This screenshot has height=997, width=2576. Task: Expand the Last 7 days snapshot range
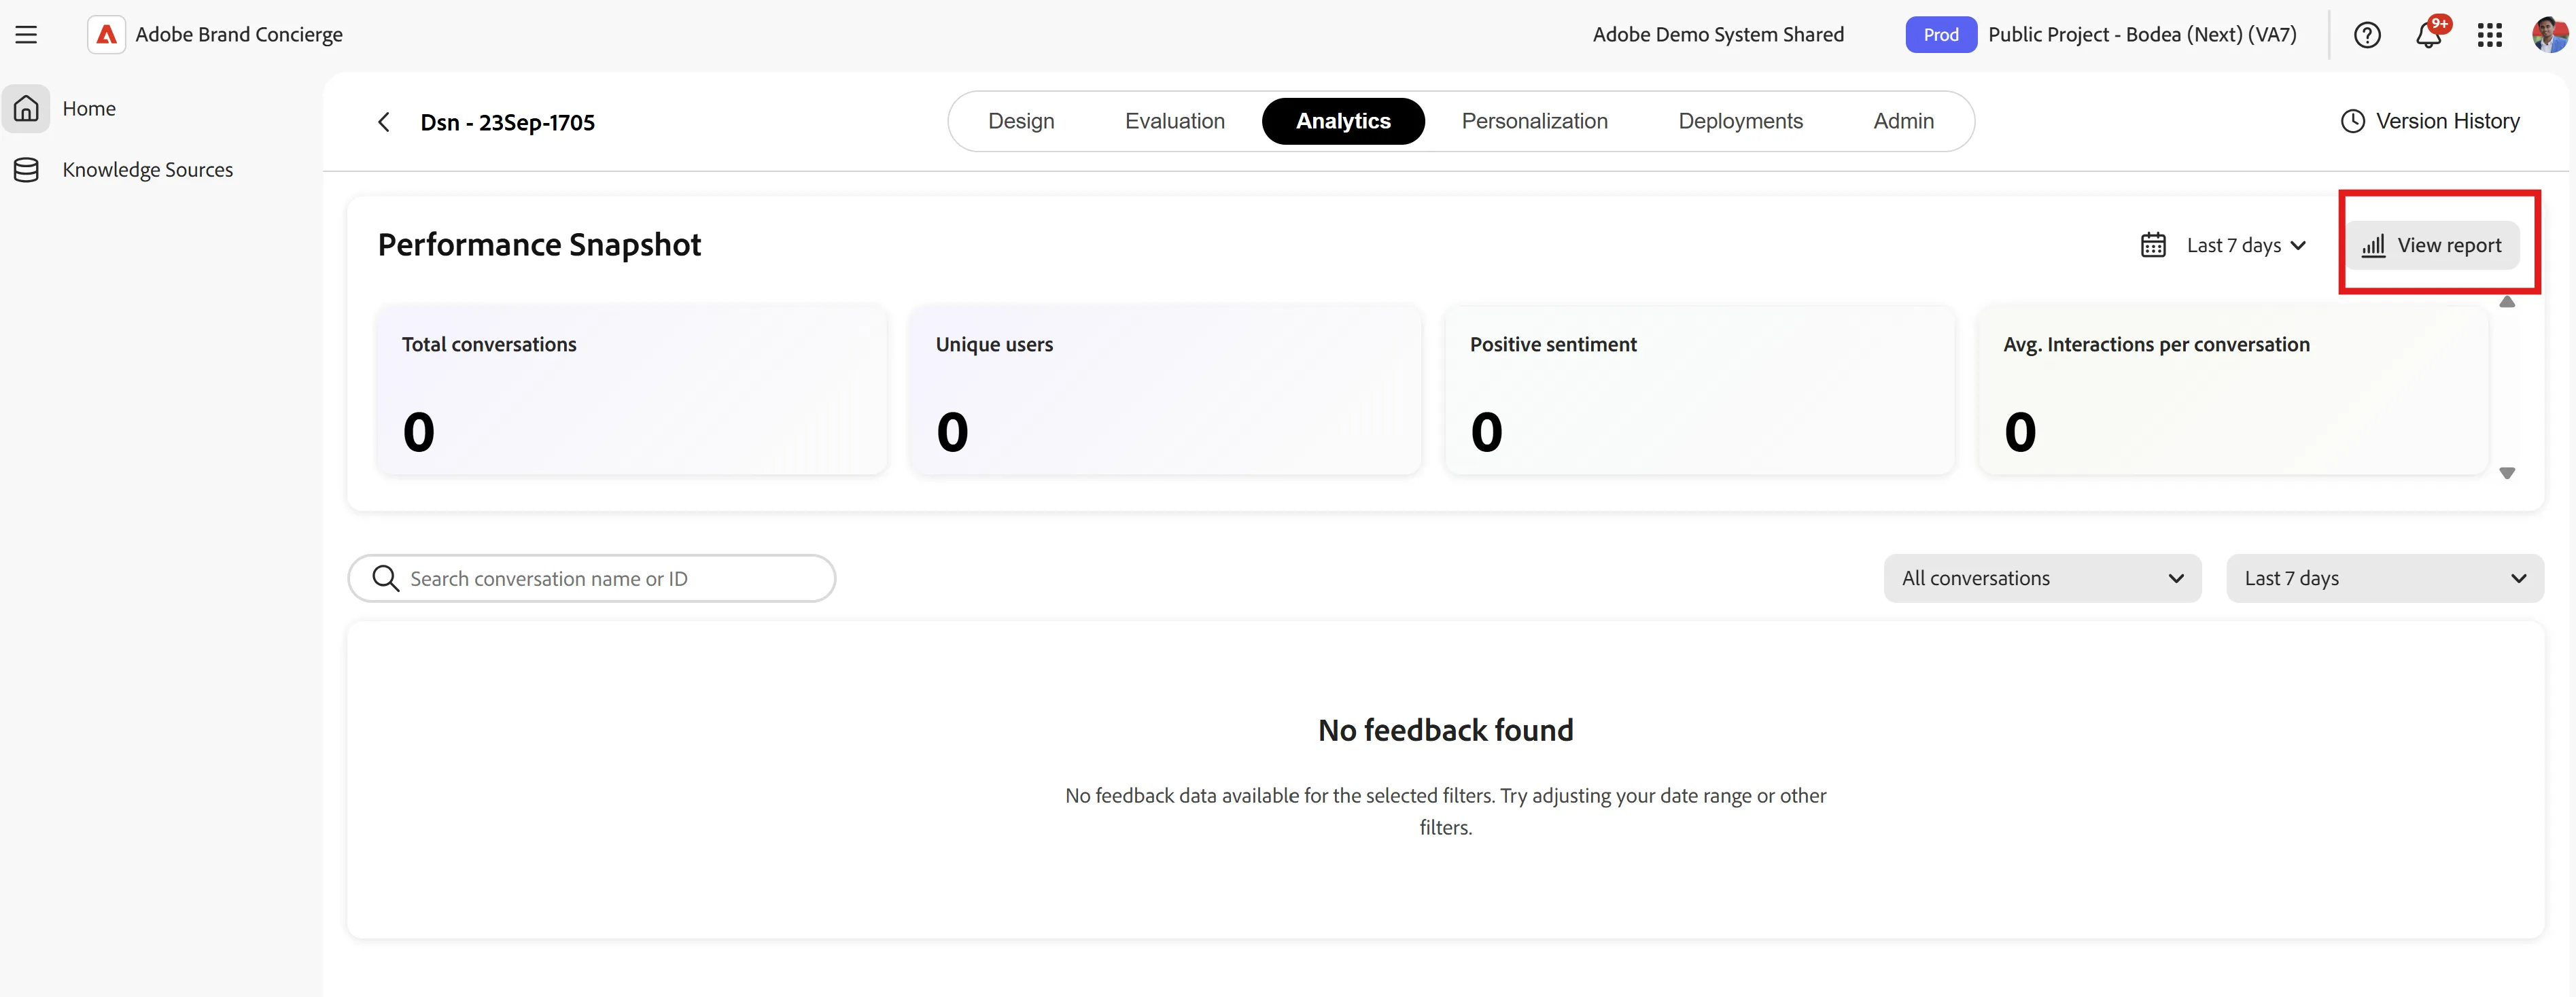(2246, 245)
